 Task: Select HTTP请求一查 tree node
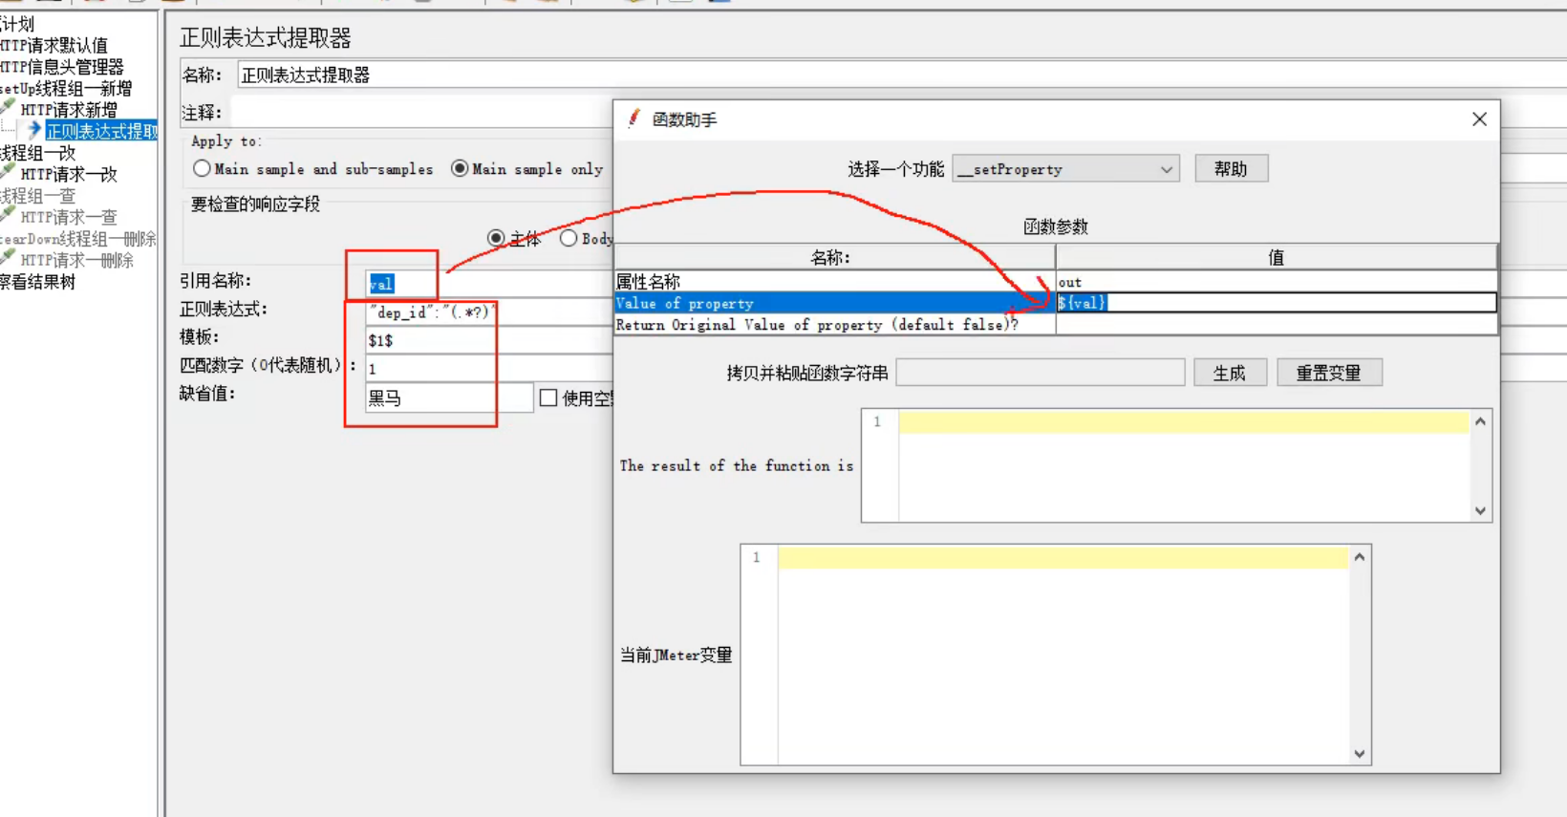coord(69,217)
